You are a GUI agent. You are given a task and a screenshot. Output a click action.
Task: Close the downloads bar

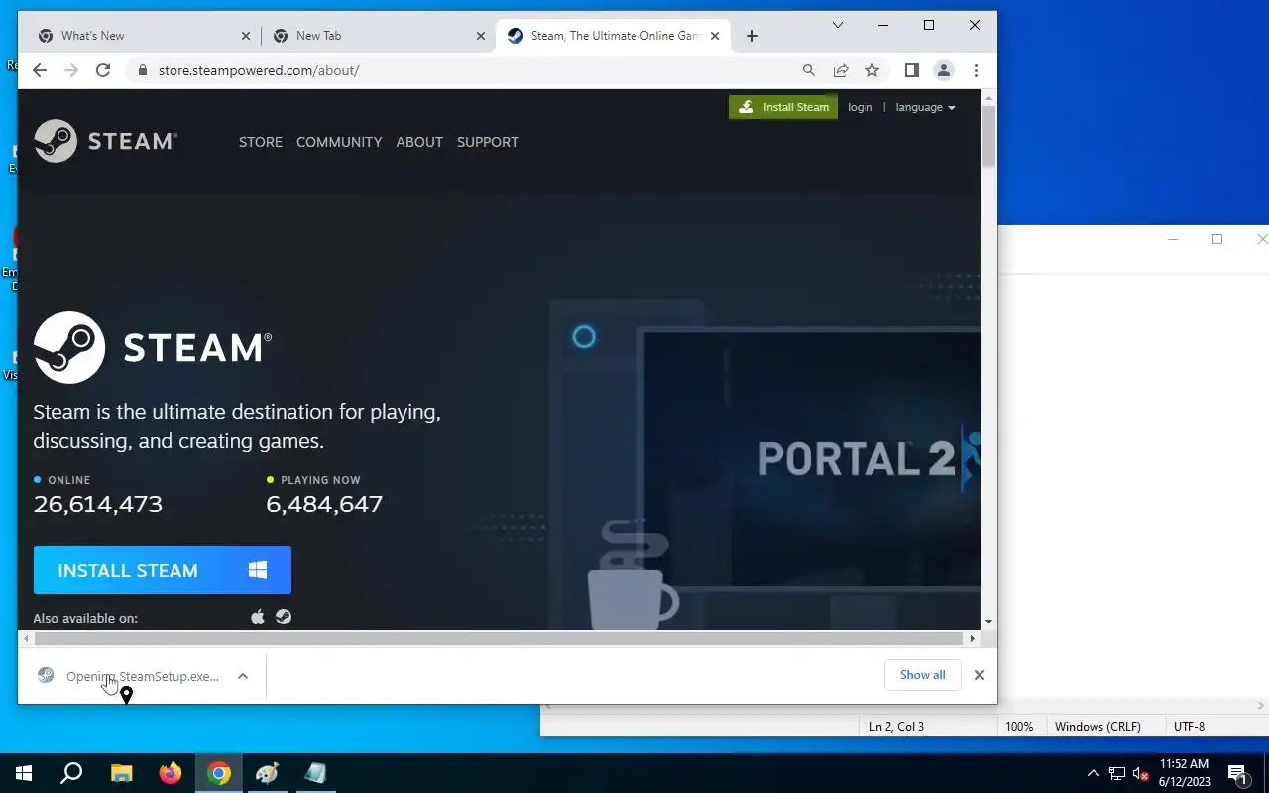click(x=980, y=675)
